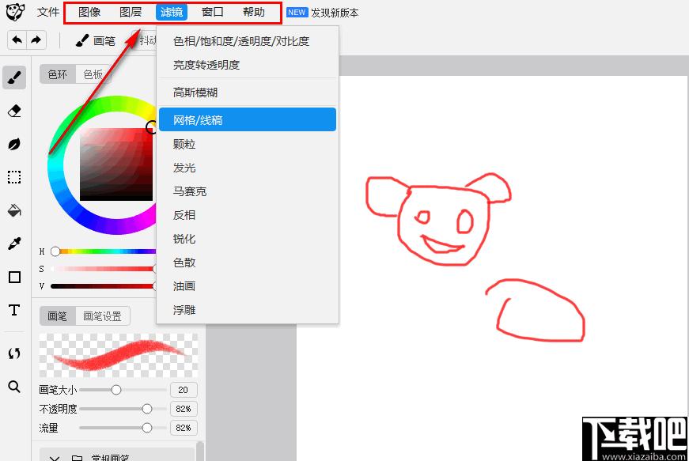Switch to the 画笔设置 tab

pyautogui.click(x=102, y=316)
